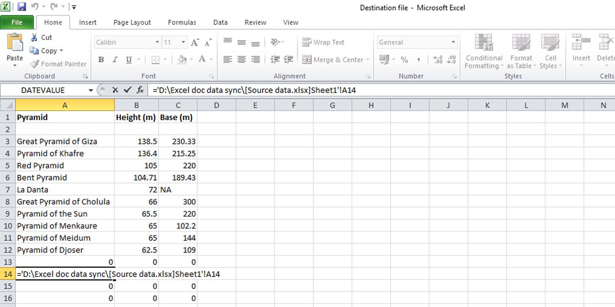Click Insert cells button
This screenshot has height=307, width=615.
pyautogui.click(x=581, y=51)
